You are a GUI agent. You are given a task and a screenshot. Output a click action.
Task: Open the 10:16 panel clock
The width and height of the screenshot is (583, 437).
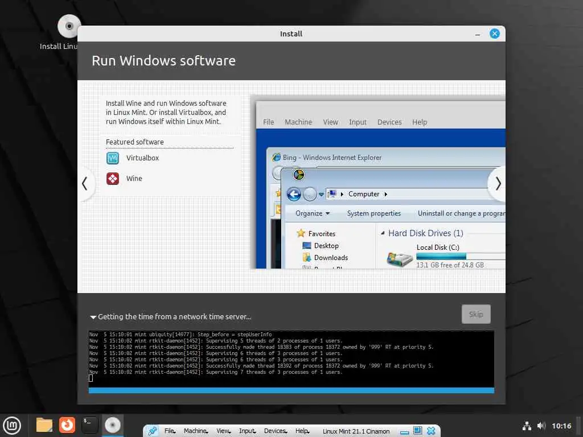coord(561,426)
